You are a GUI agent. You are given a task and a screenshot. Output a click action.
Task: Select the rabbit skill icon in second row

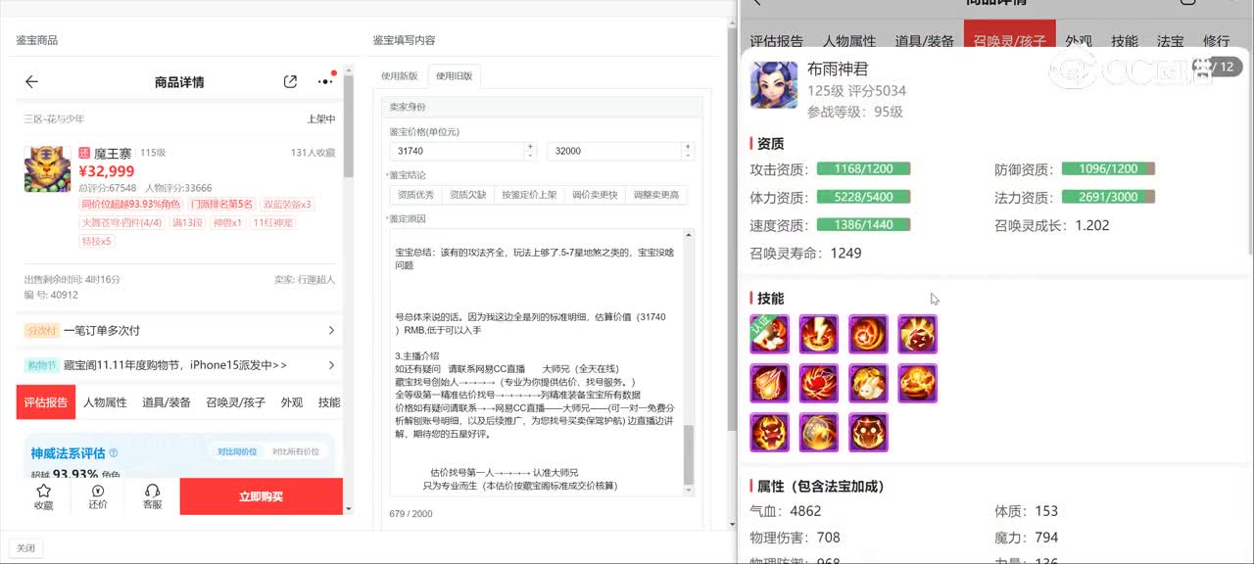[868, 383]
